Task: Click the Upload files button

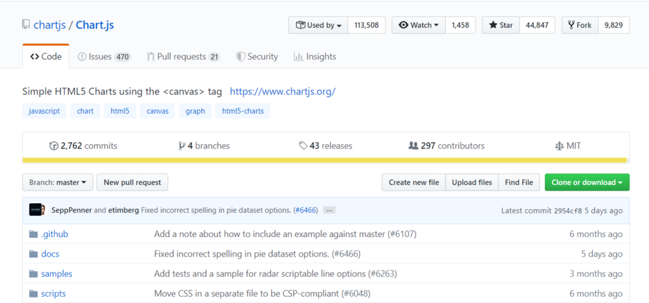Action: [472, 182]
